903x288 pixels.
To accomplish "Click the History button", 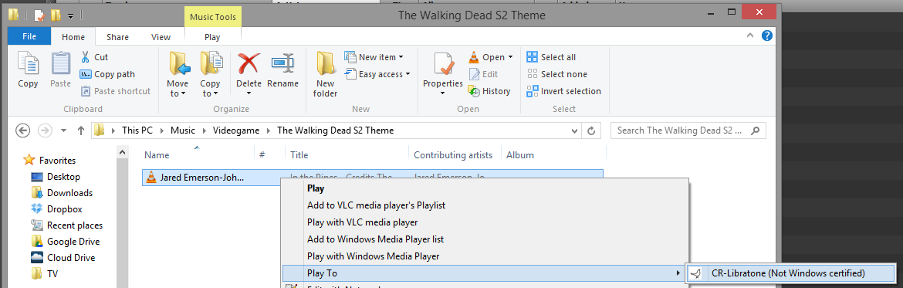I will 489,91.
